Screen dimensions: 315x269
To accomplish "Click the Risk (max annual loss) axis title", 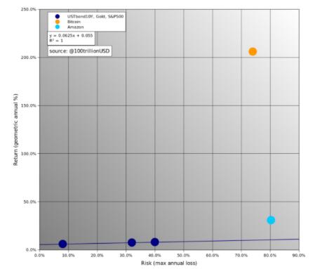I will (x=169, y=263).
